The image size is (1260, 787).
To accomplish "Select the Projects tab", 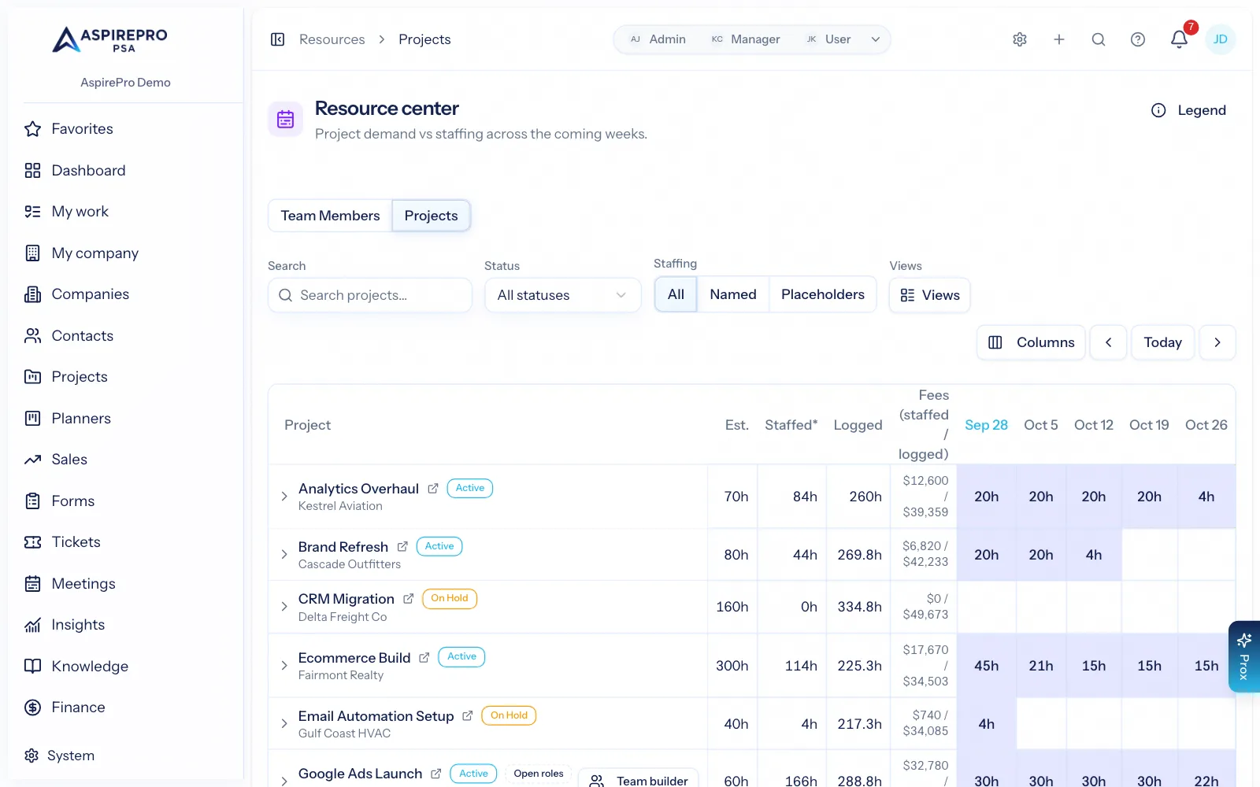I will tap(432, 216).
